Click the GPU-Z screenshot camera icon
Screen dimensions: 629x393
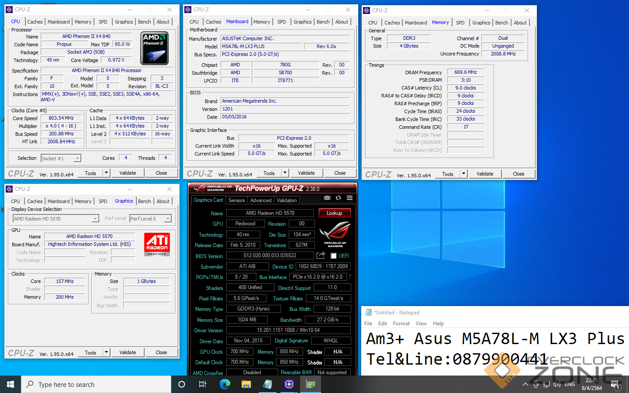tap(327, 198)
